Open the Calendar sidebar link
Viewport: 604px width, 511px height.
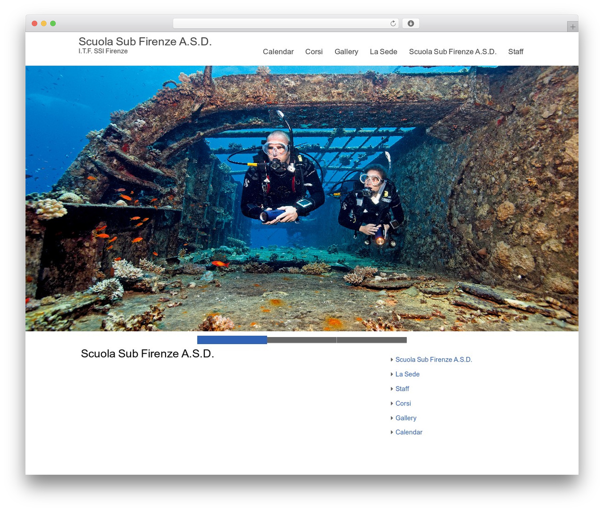coord(409,432)
